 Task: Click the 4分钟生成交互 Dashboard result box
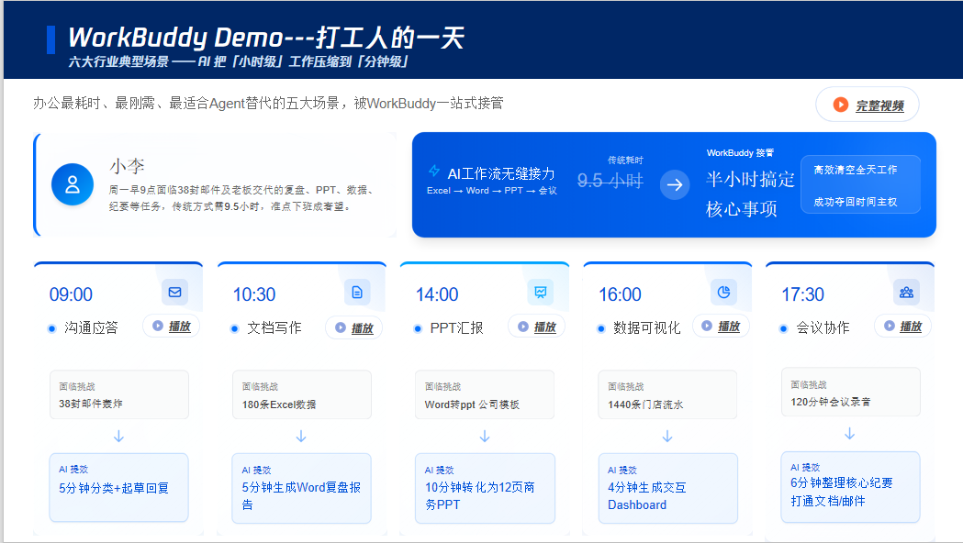click(667, 488)
